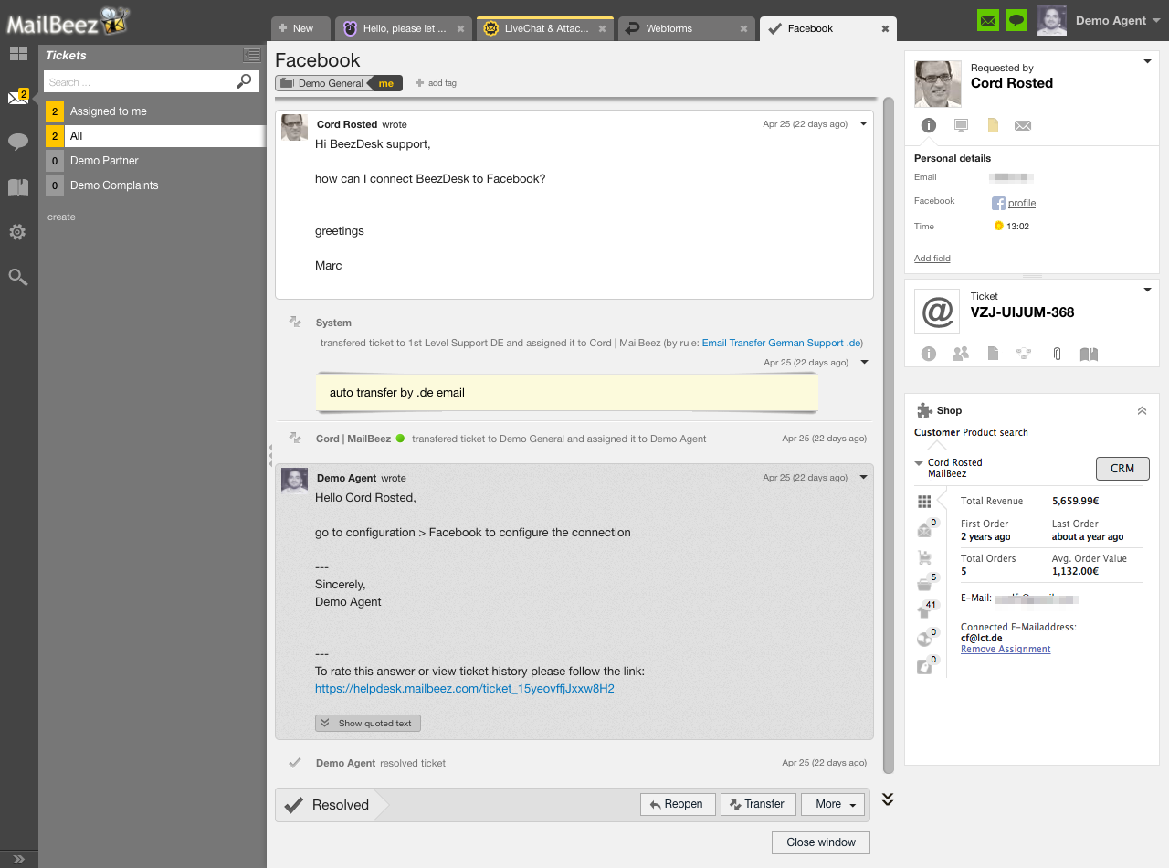Open the Facebook profile link

[x=1021, y=203]
